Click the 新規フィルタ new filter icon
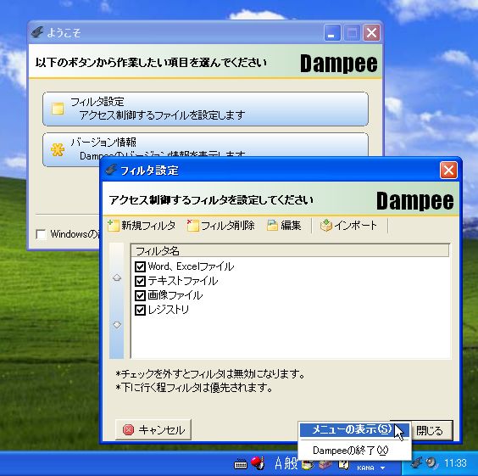The height and width of the screenshot is (476, 478). [x=113, y=226]
